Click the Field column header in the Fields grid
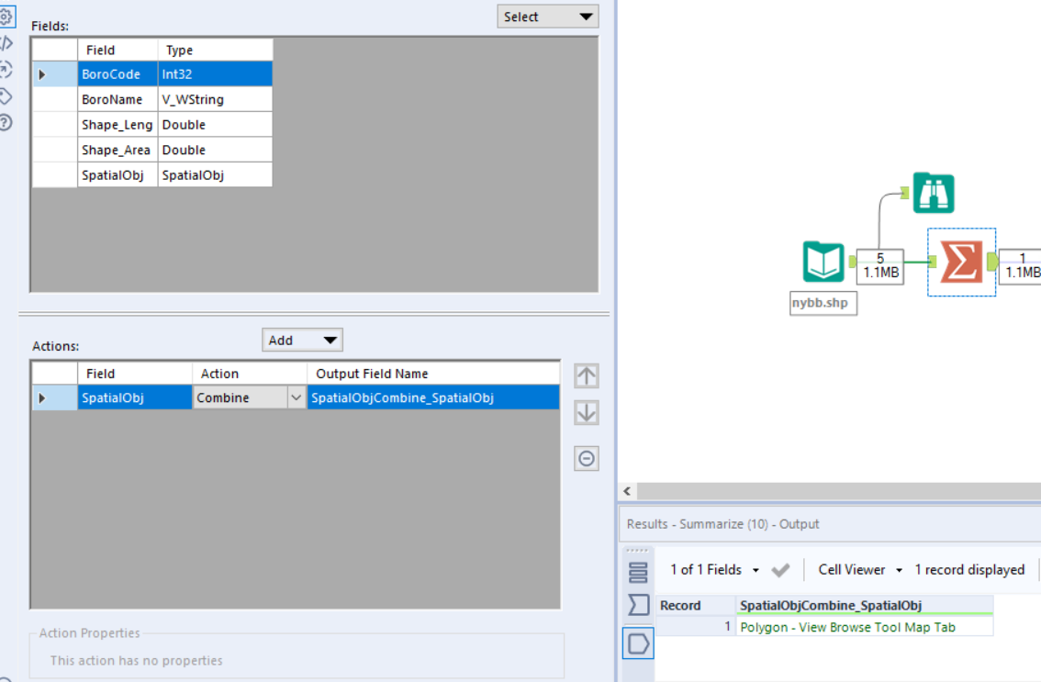1041x682 pixels. 118,50
